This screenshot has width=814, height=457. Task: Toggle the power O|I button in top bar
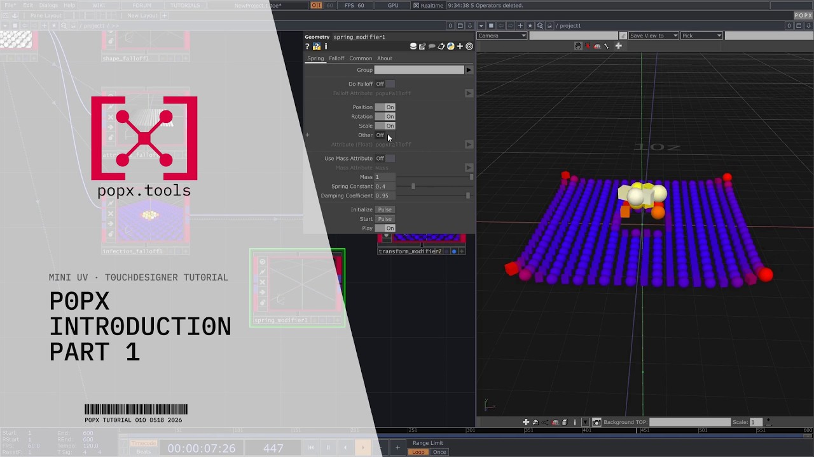click(x=316, y=5)
